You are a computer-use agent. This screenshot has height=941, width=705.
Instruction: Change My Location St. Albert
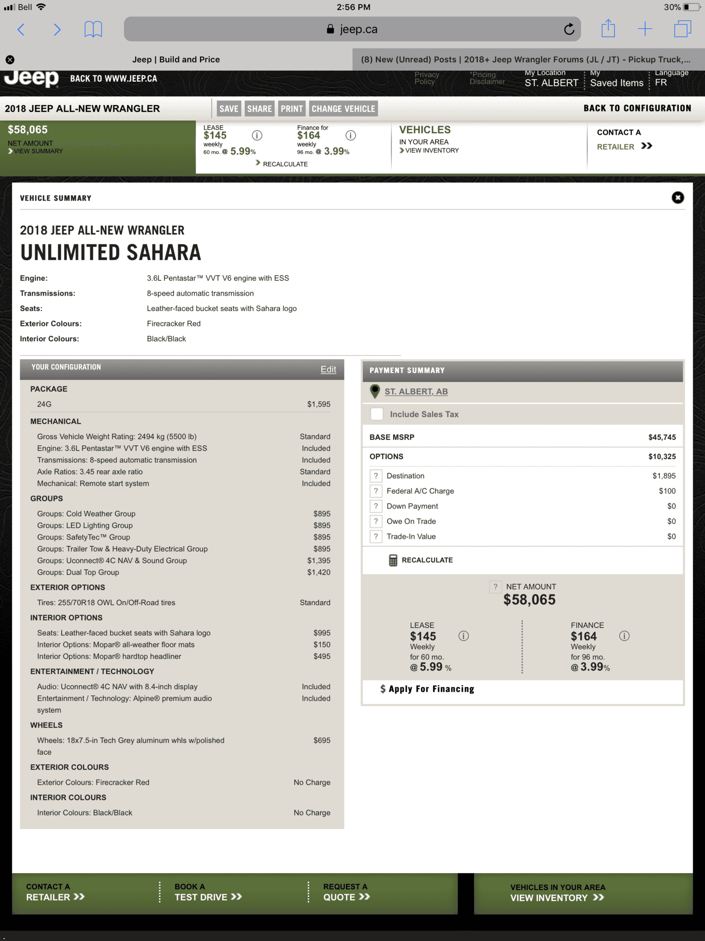pos(552,79)
